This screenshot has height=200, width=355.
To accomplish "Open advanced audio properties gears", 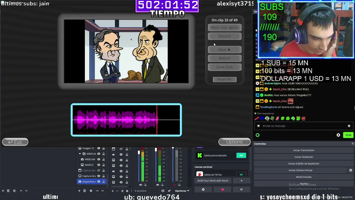I will click(x=169, y=191).
